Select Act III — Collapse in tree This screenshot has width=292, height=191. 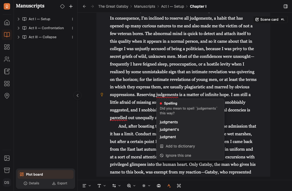pyautogui.click(x=42, y=37)
